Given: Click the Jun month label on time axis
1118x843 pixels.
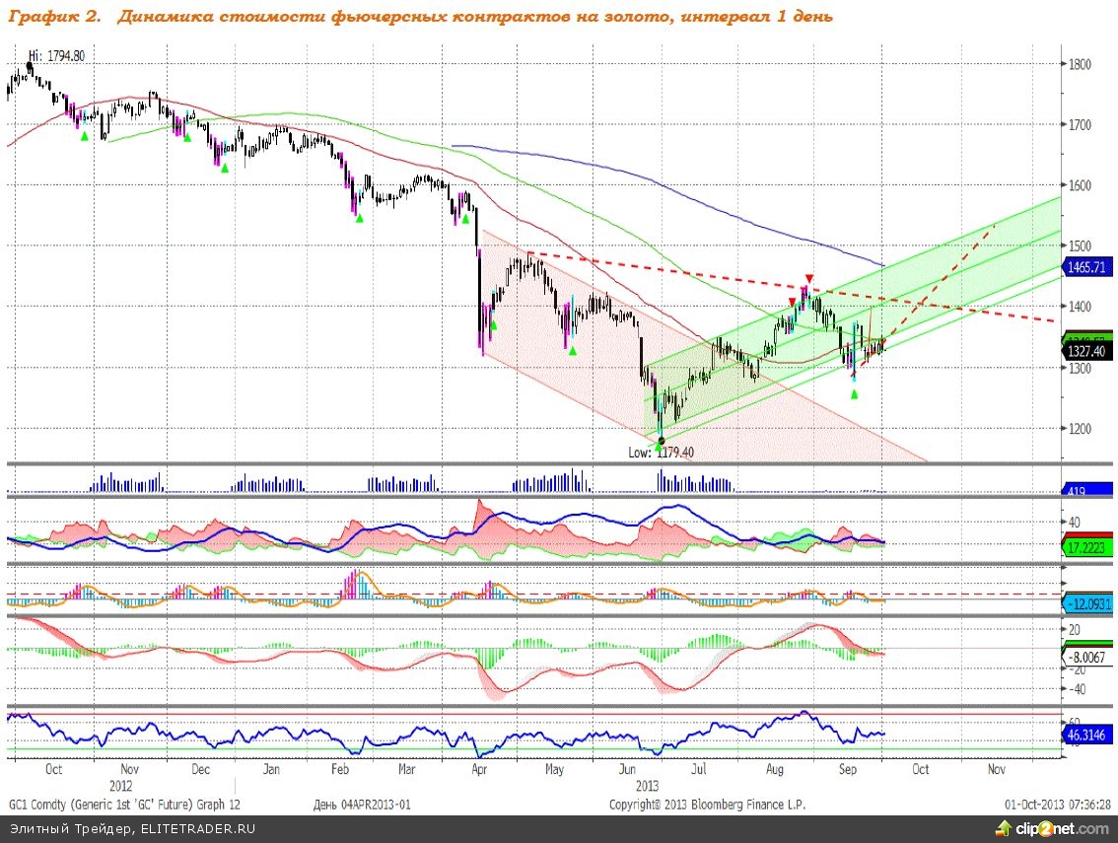Looking at the screenshot, I should (624, 769).
